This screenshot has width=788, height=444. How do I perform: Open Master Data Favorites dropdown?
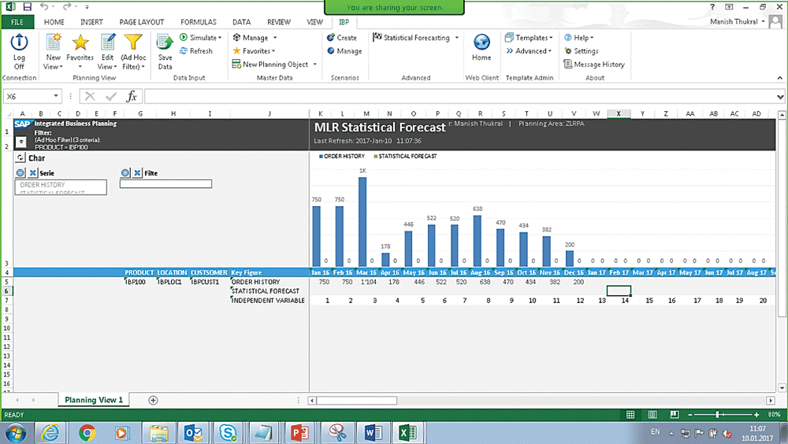[x=254, y=50]
